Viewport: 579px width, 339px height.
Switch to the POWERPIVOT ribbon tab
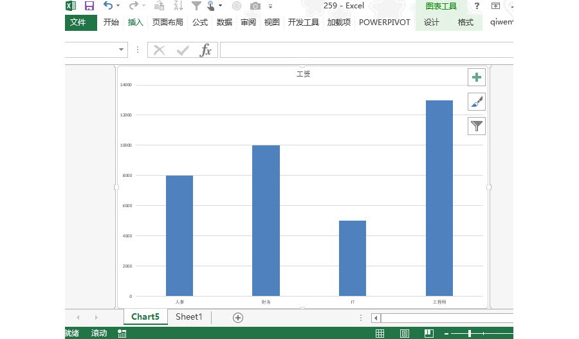coord(385,22)
